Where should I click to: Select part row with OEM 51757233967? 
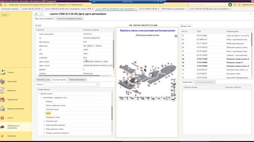(x=216, y=35)
